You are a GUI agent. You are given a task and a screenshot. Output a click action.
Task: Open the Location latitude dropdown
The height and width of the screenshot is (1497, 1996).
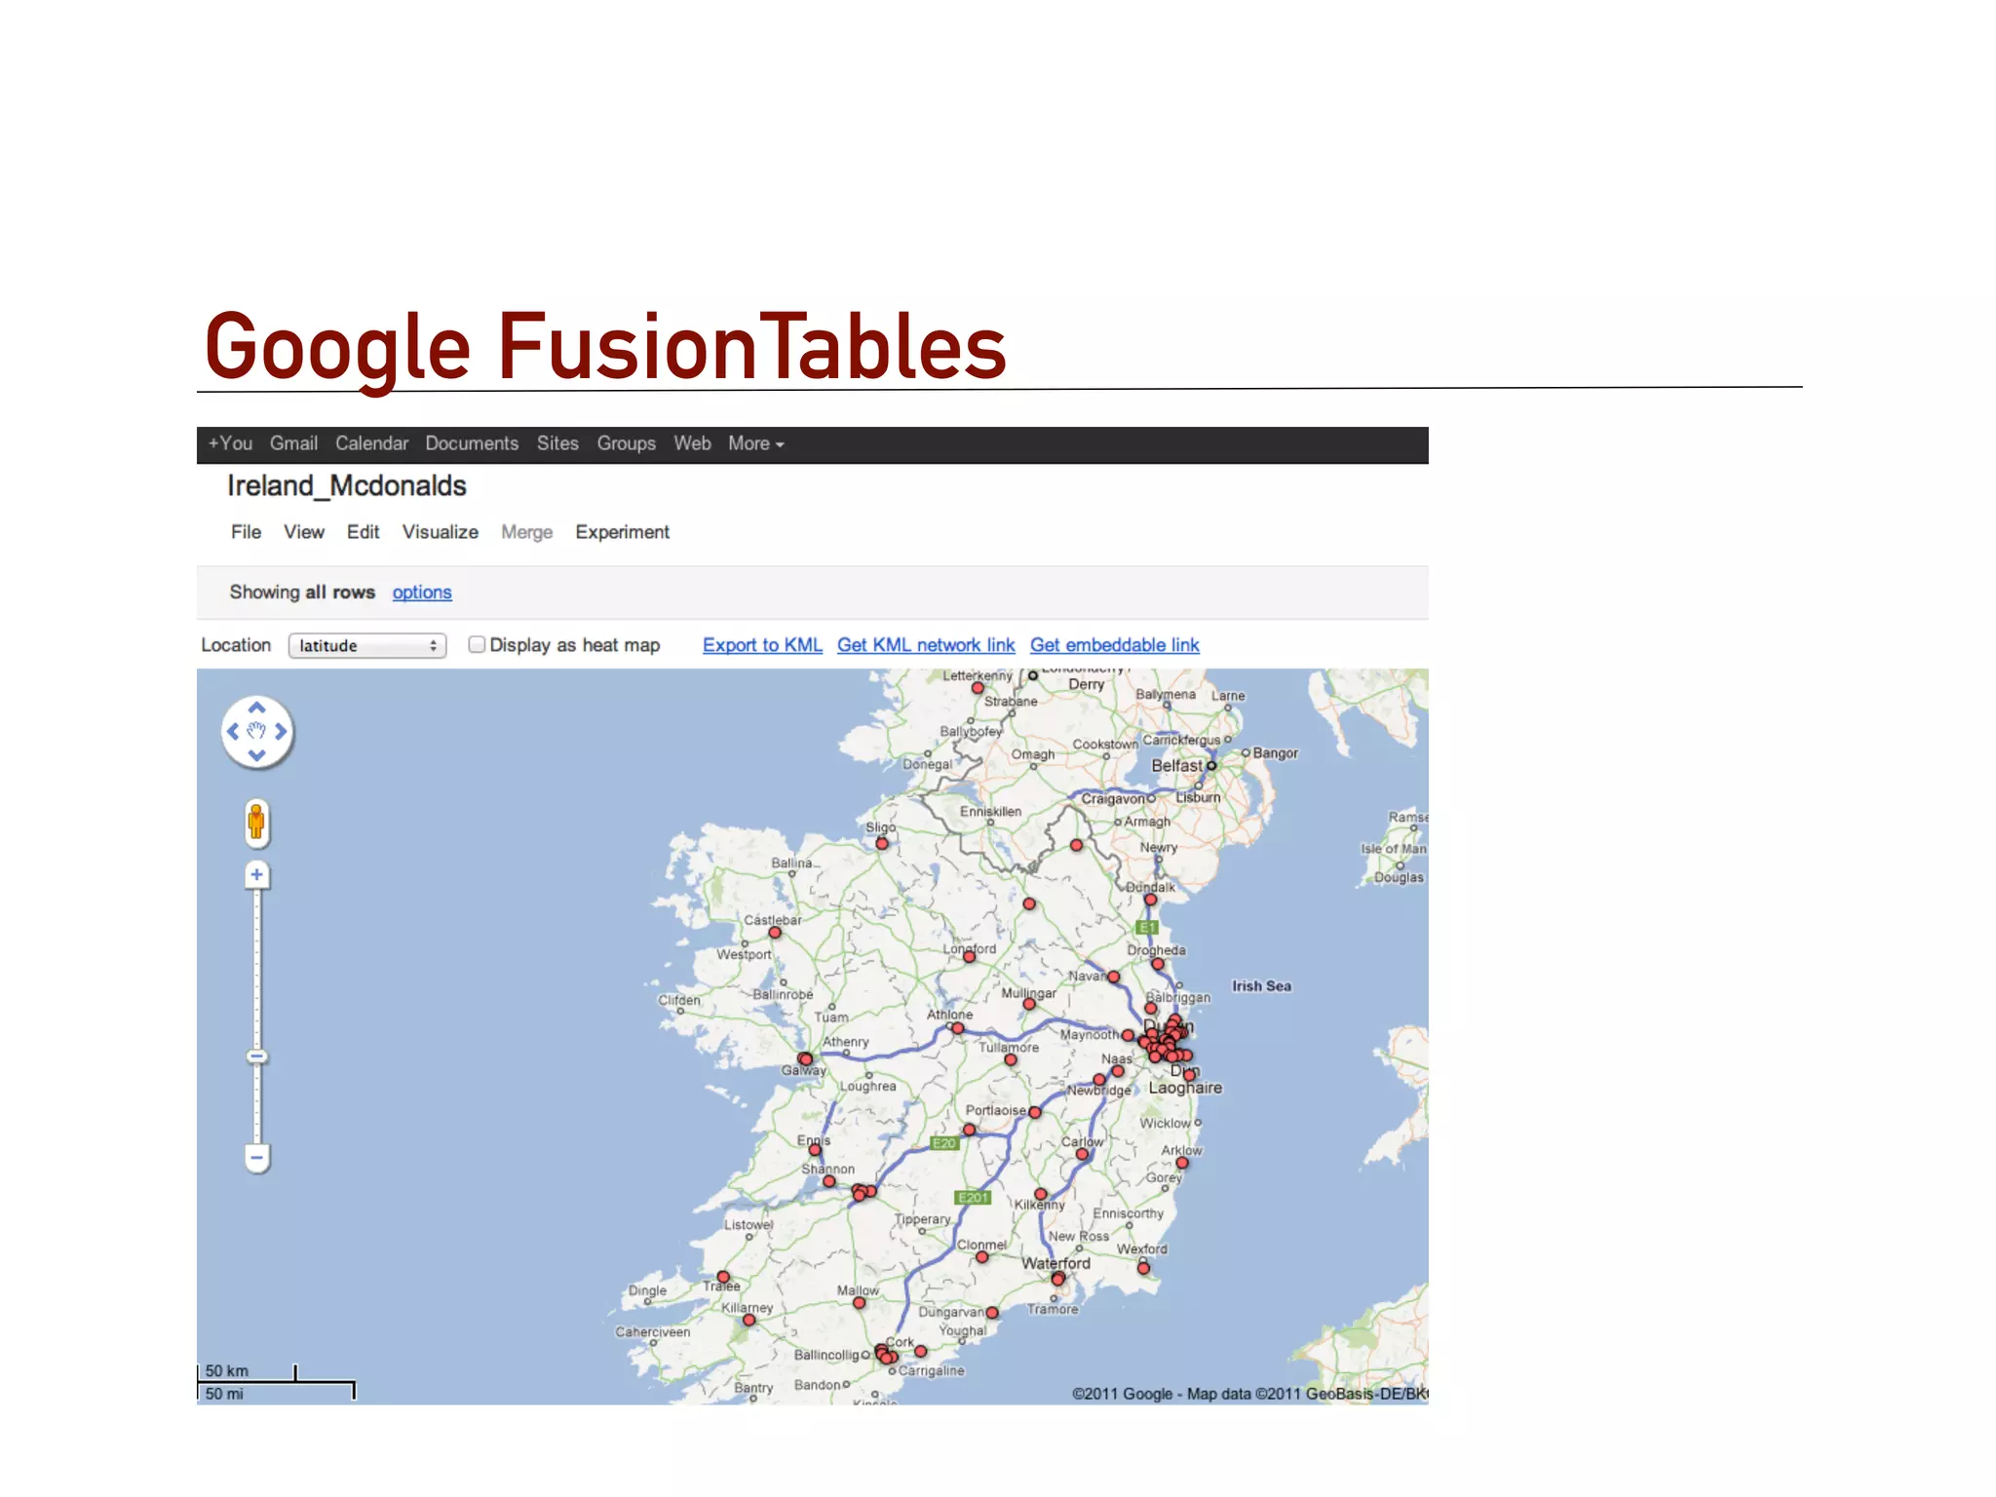click(367, 645)
